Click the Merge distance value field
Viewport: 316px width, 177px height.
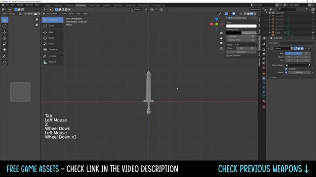[299, 72]
